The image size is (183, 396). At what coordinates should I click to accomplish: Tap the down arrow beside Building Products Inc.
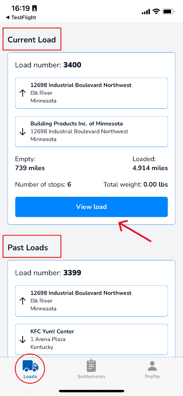coord(23,131)
